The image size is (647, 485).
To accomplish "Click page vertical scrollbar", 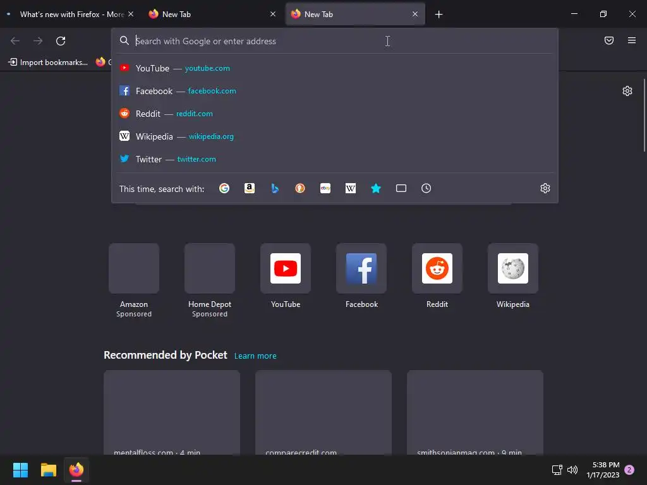I will [x=644, y=116].
